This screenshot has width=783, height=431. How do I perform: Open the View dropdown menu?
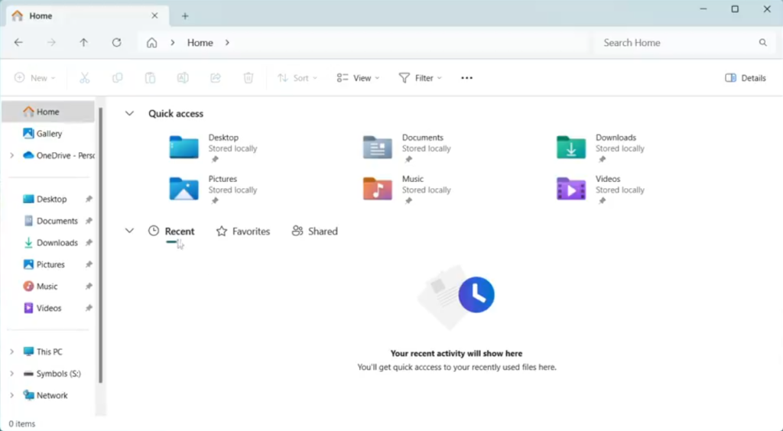358,78
